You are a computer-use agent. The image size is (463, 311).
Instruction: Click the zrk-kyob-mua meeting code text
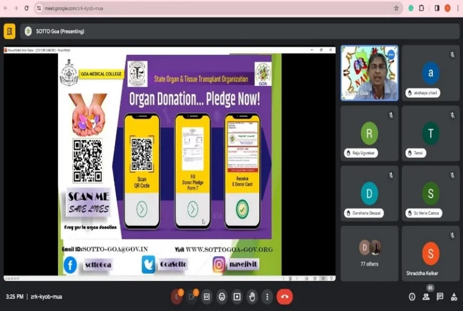pos(46,297)
